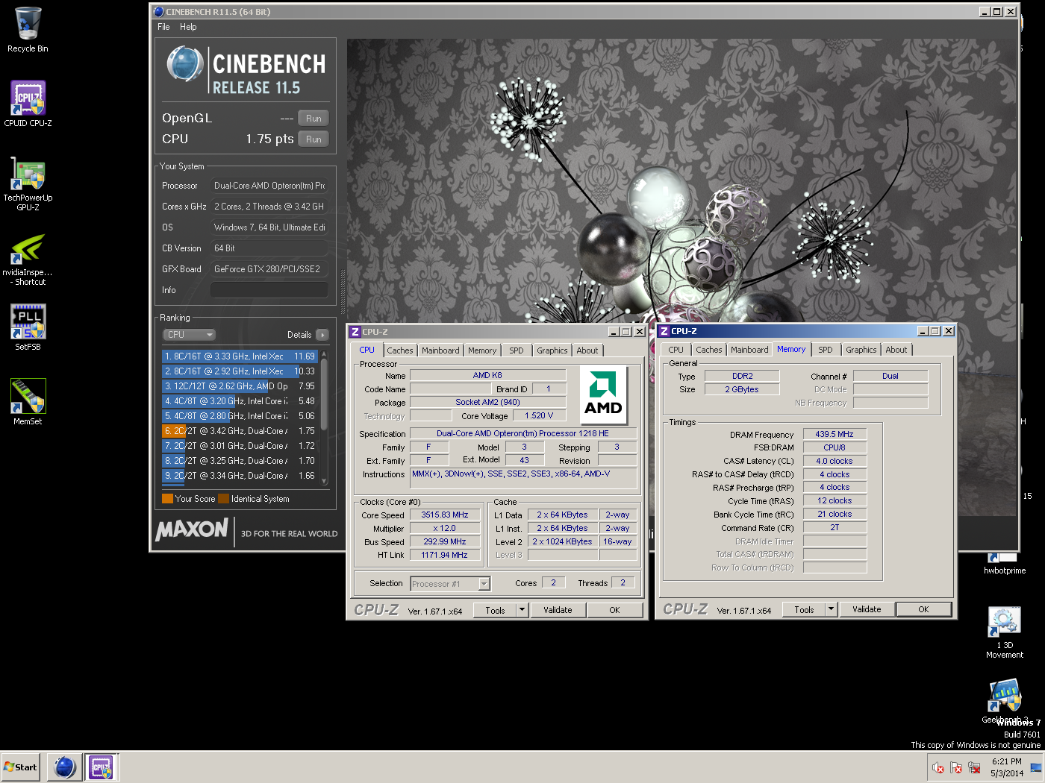Click monitor icon at tray end
This screenshot has height=783, width=1045.
click(x=1035, y=767)
